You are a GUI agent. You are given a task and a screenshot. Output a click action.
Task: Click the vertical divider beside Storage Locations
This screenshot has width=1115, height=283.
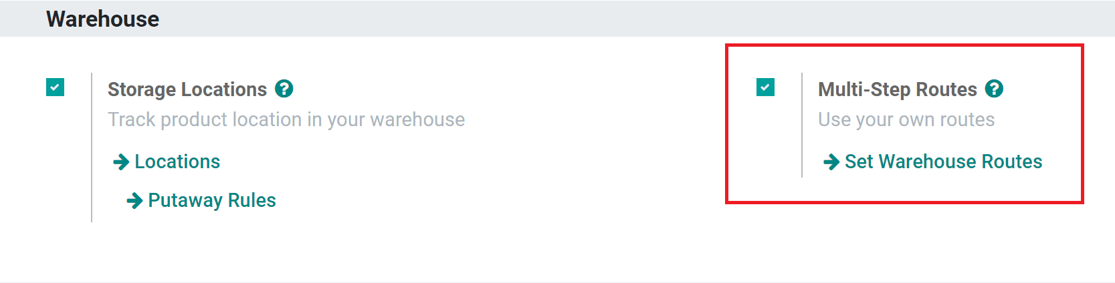pyautogui.click(x=92, y=147)
